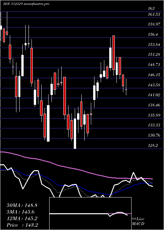Click the 'Price : 143.2' readout

tap(23, 225)
